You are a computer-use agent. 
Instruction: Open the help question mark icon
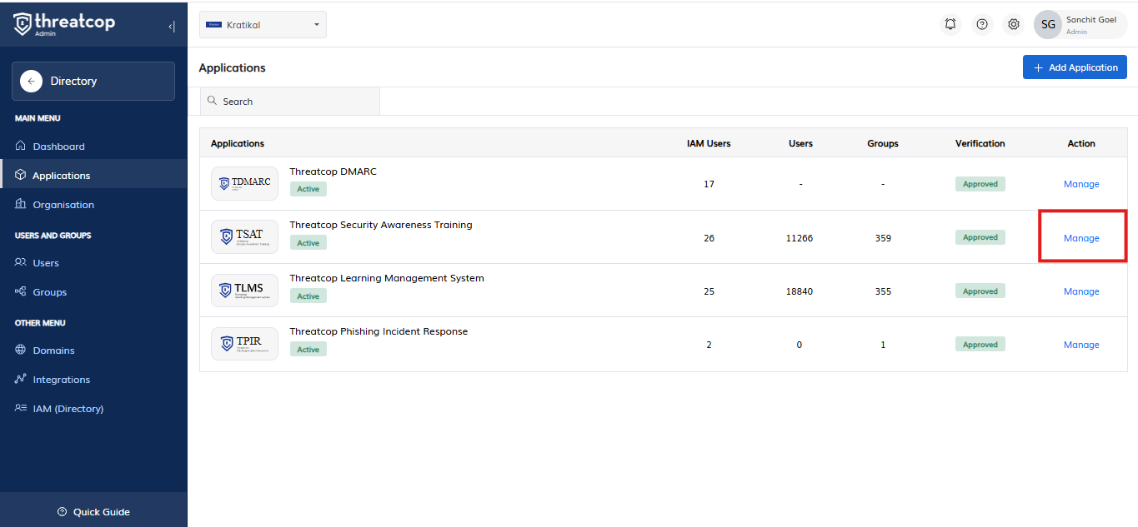click(982, 24)
